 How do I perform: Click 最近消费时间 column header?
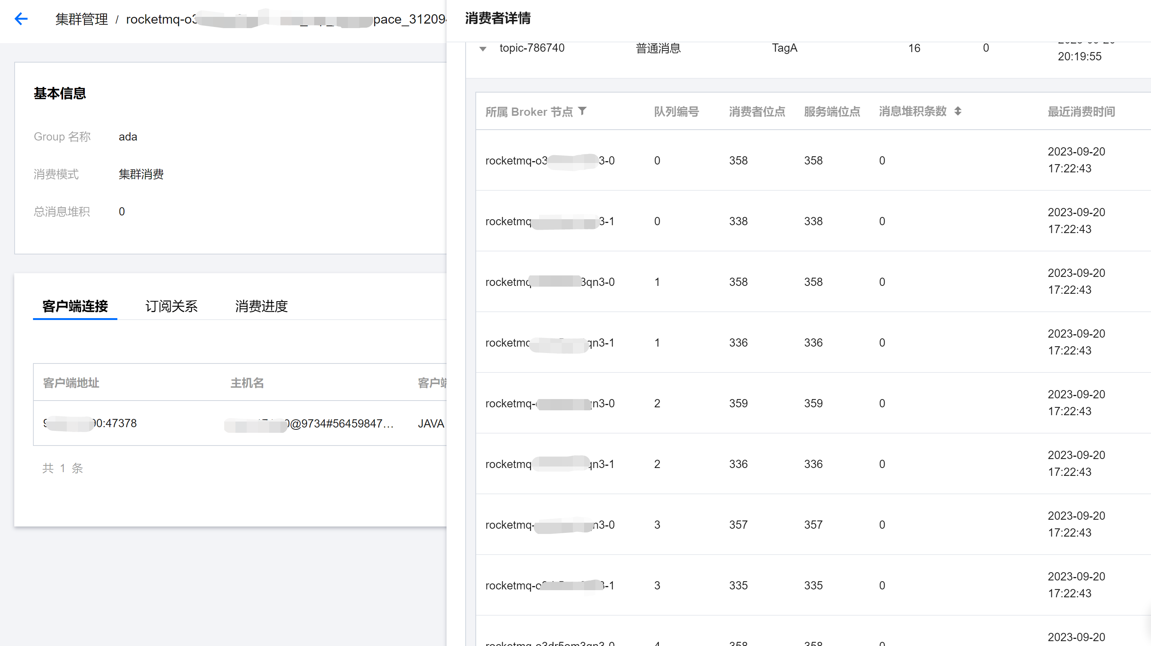(1081, 112)
